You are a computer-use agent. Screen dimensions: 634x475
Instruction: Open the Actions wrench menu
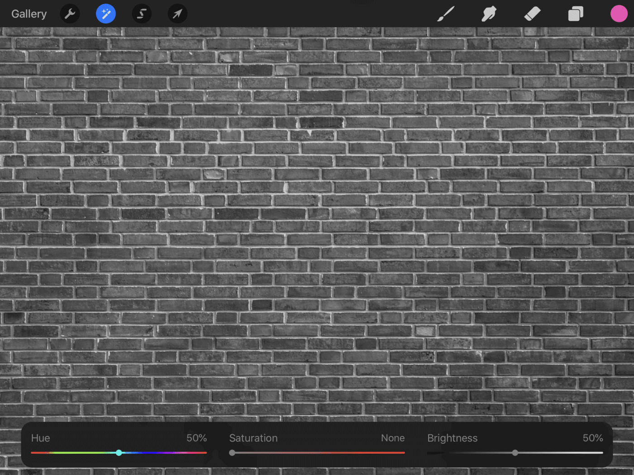pyautogui.click(x=70, y=14)
